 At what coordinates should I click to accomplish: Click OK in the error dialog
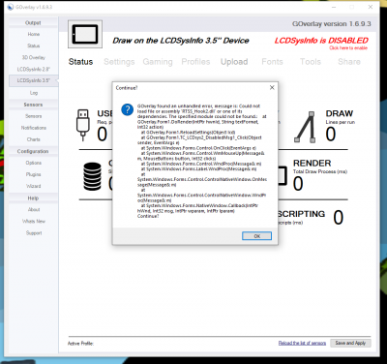pos(256,236)
